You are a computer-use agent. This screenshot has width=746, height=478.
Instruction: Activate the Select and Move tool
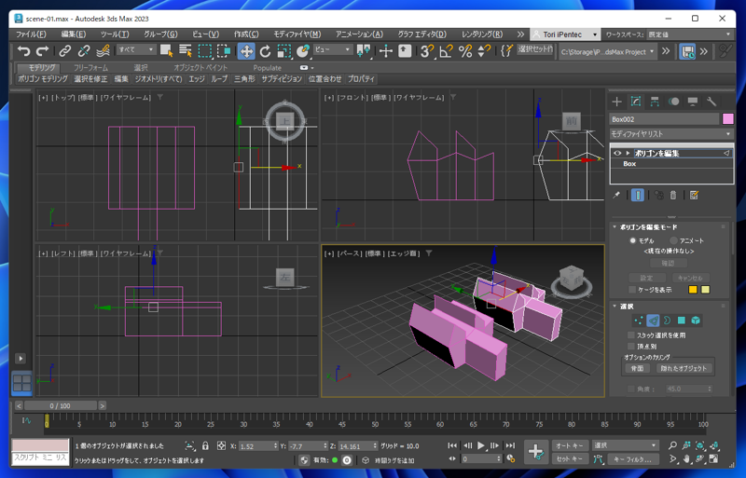point(246,51)
